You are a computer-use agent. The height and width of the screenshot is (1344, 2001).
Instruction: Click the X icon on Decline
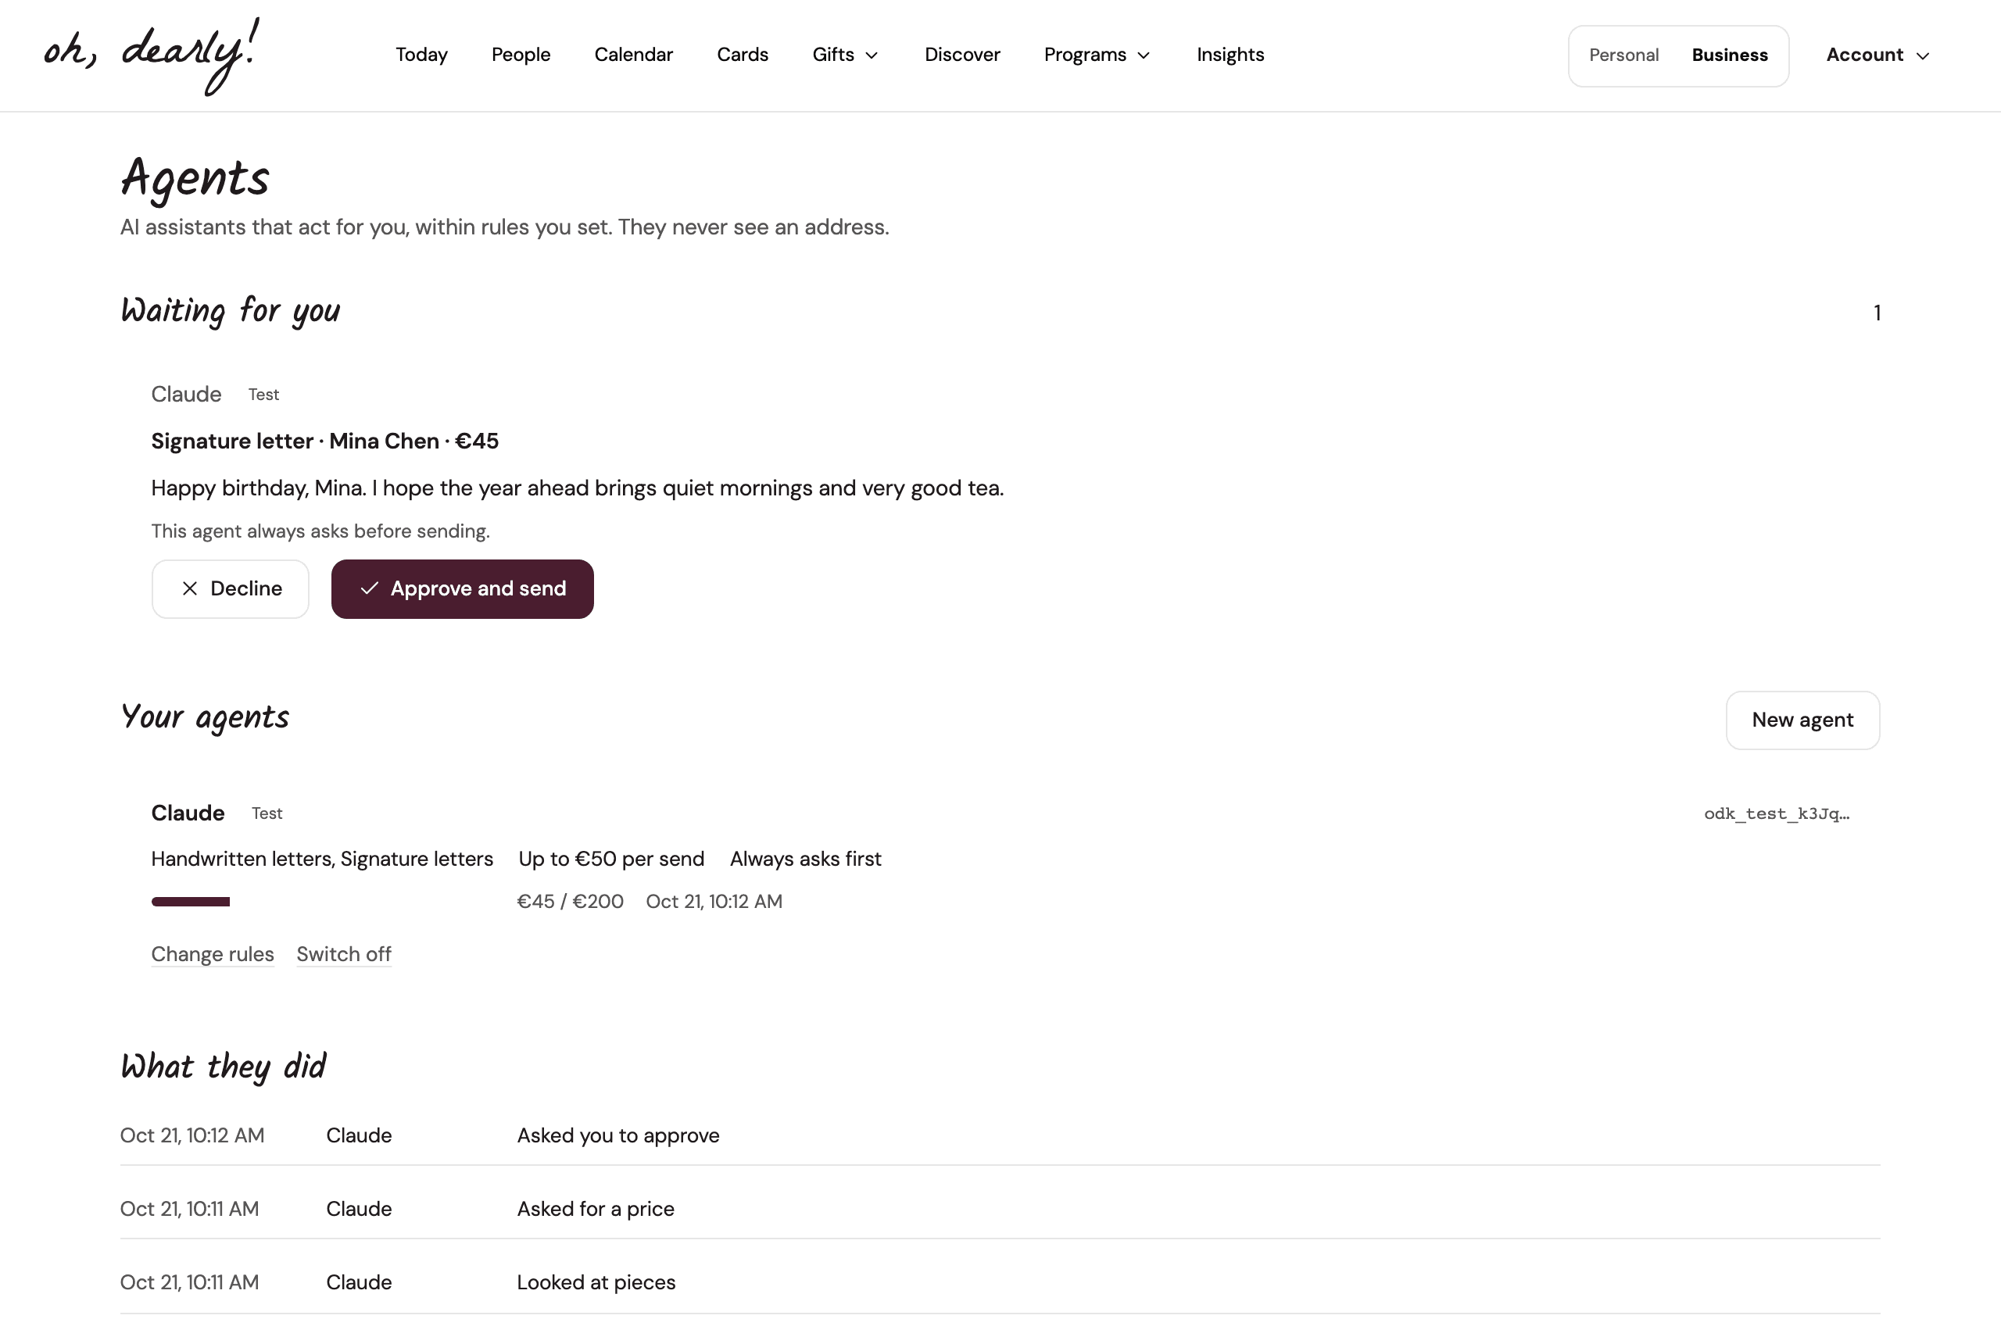coord(189,589)
